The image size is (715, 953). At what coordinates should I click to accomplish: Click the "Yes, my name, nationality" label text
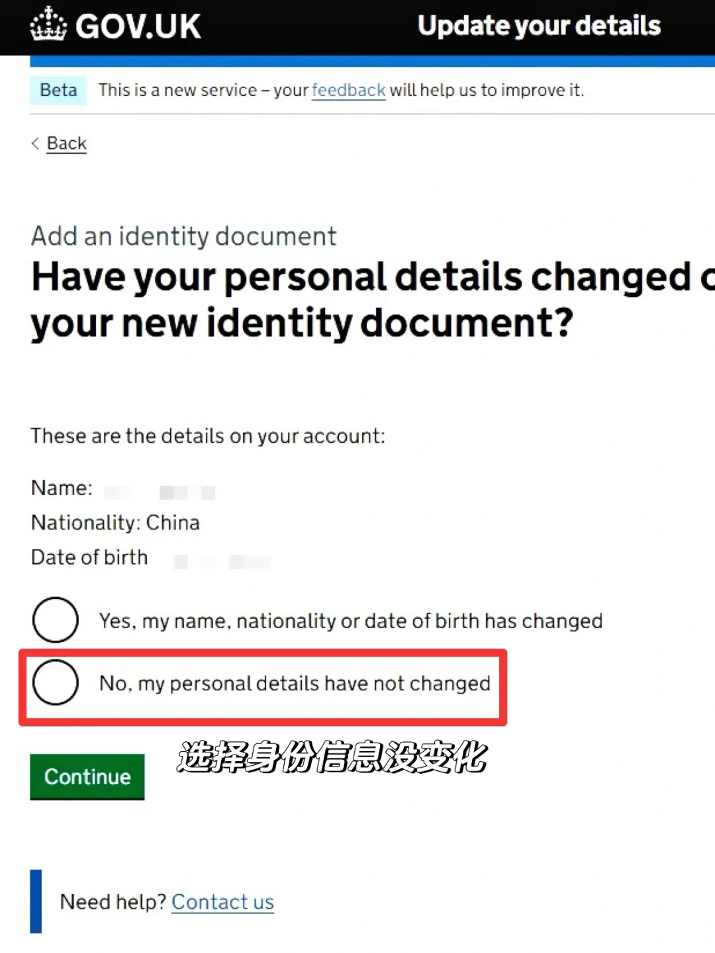coord(351,621)
